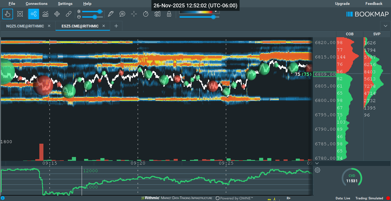Open the CVD panel gear settings
Image resolution: width=391 pixels, height=201 pixels.
(x=317, y=170)
